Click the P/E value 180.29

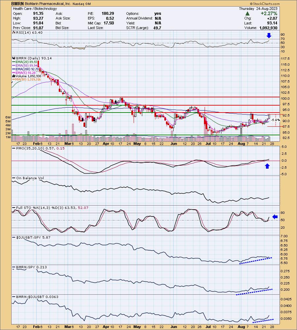pos(108,14)
